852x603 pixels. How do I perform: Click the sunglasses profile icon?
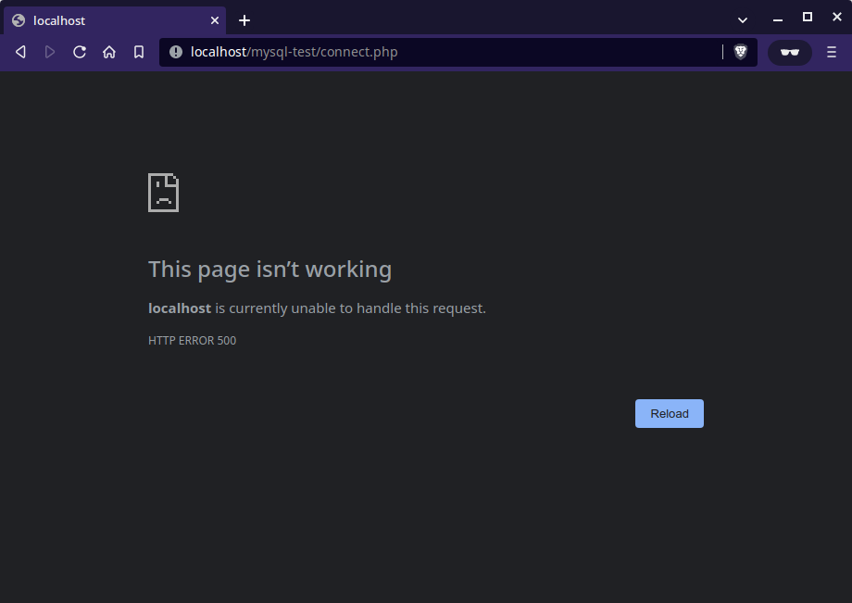pos(789,52)
